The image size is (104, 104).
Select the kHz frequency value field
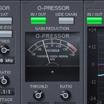pyautogui.click(x=7, y=61)
